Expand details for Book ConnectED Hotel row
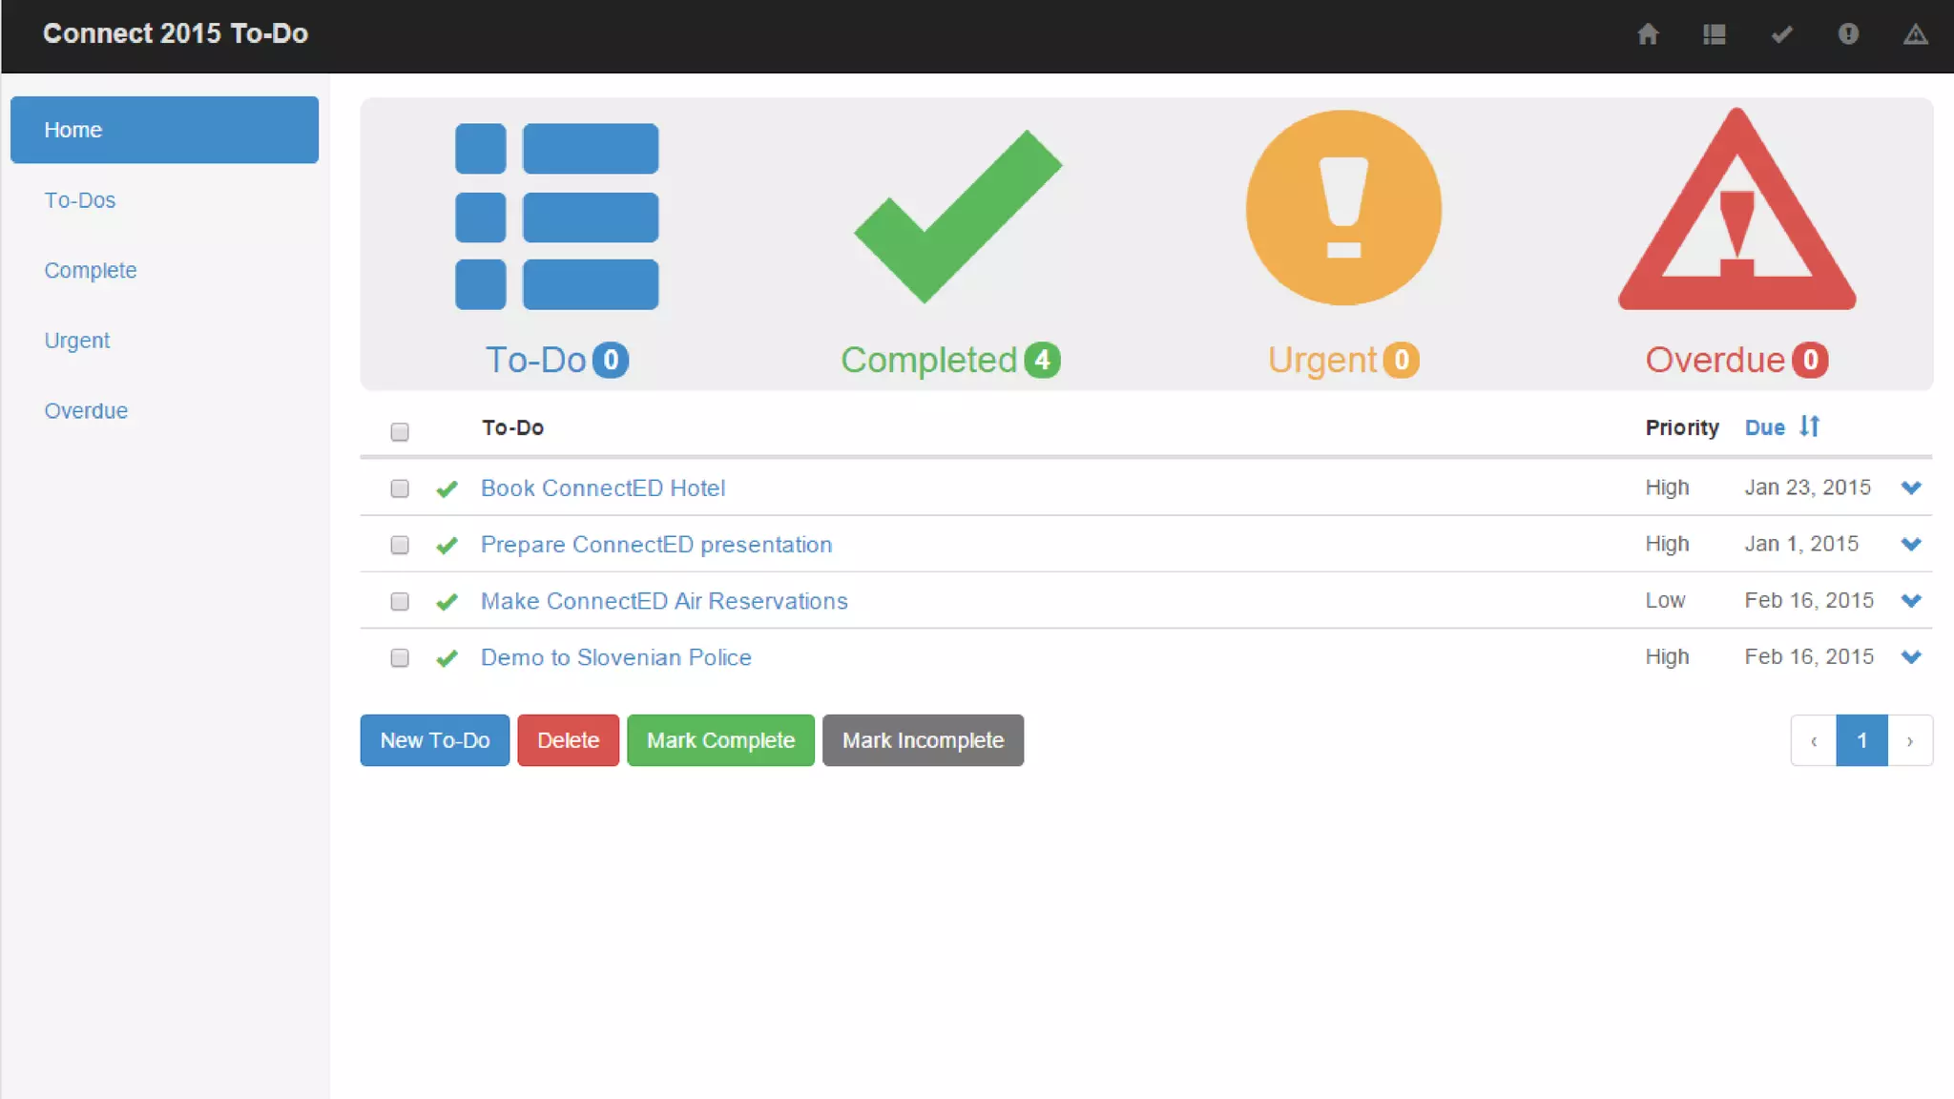This screenshot has width=1954, height=1099. pyautogui.click(x=1910, y=487)
